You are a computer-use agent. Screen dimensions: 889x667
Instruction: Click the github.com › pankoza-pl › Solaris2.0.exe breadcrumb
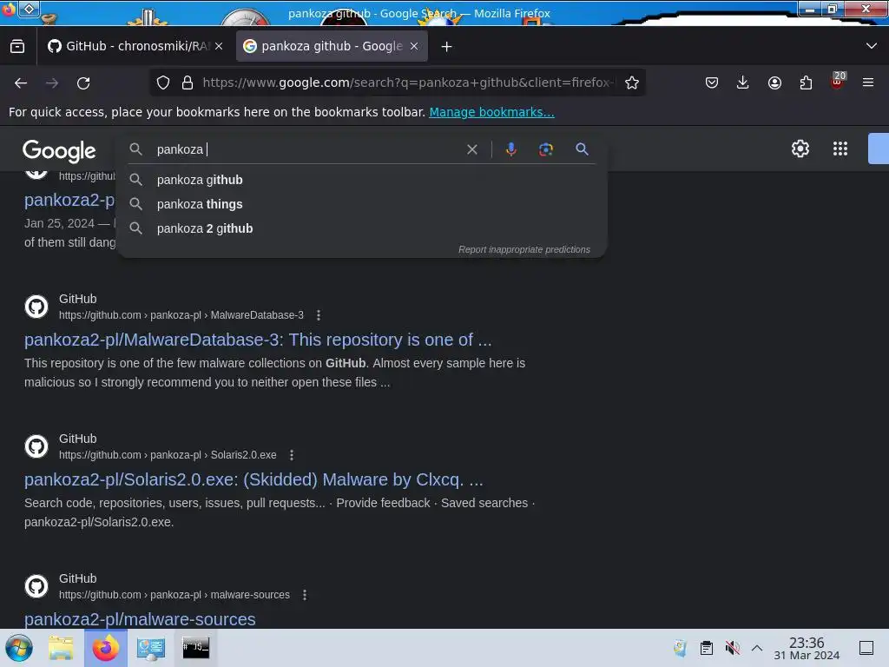coord(168,455)
